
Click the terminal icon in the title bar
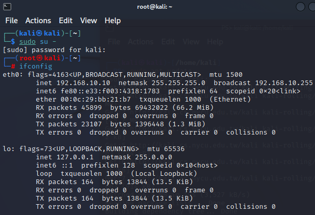7,7
